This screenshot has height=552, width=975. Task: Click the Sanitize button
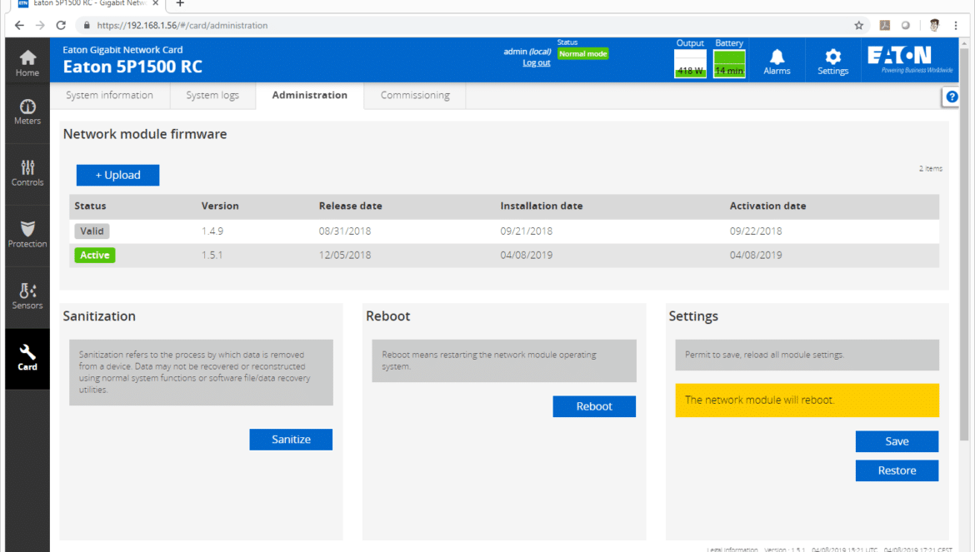(291, 440)
